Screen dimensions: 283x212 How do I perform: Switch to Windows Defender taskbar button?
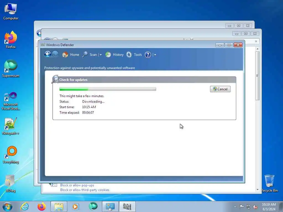pos(127,206)
